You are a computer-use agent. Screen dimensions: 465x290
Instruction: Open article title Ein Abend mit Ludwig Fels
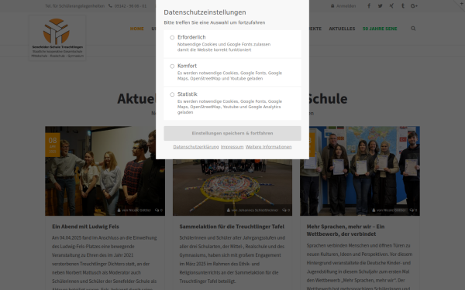click(85, 227)
